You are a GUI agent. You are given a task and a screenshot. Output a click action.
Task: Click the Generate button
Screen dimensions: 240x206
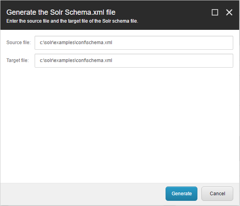181,193
